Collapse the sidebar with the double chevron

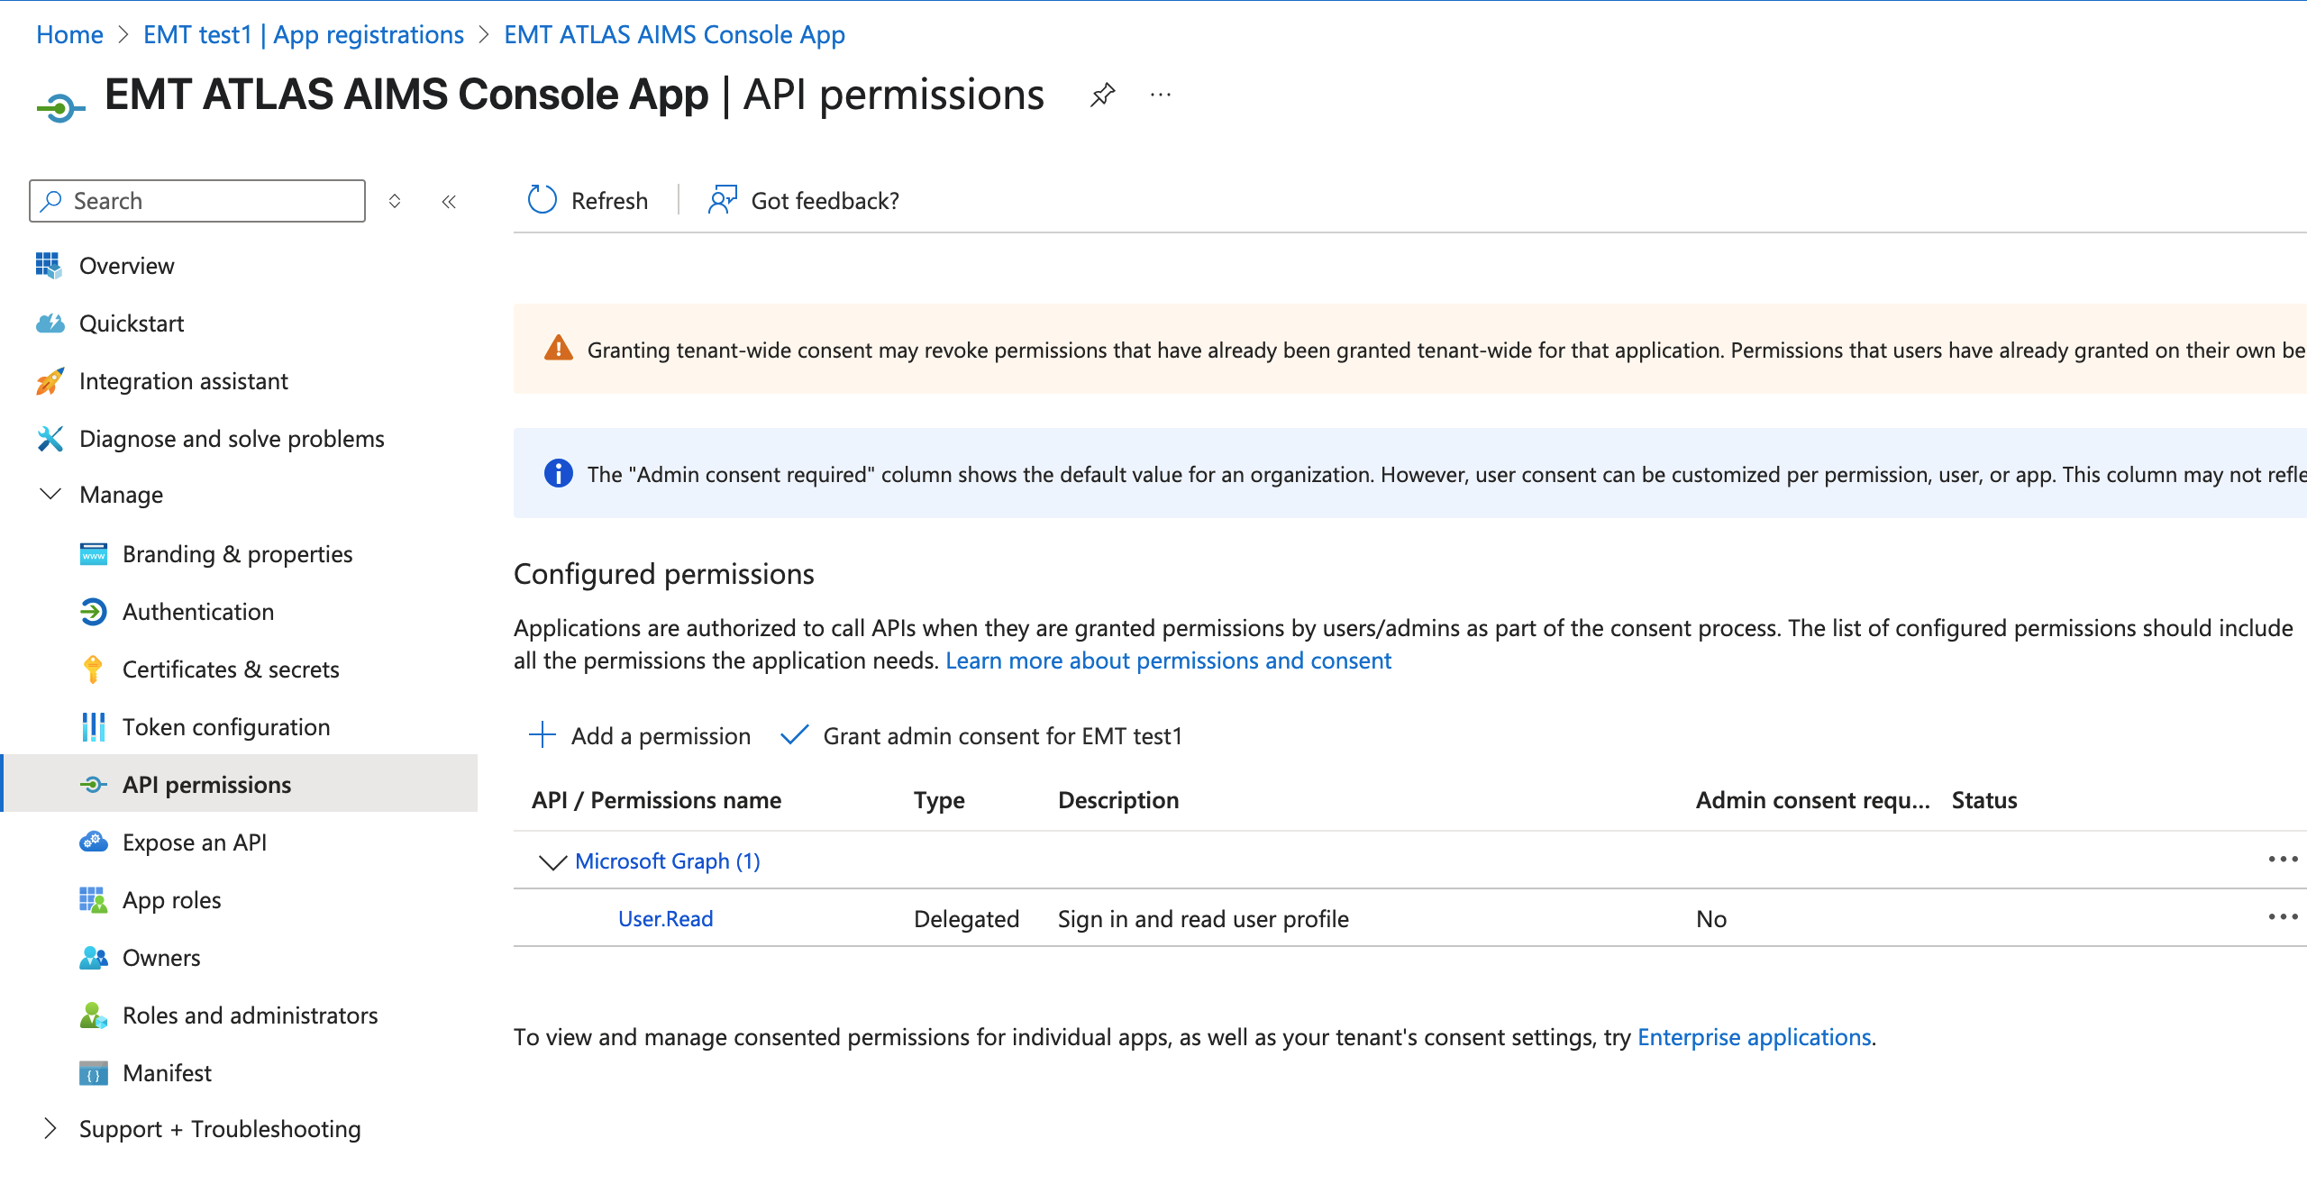coord(449,201)
